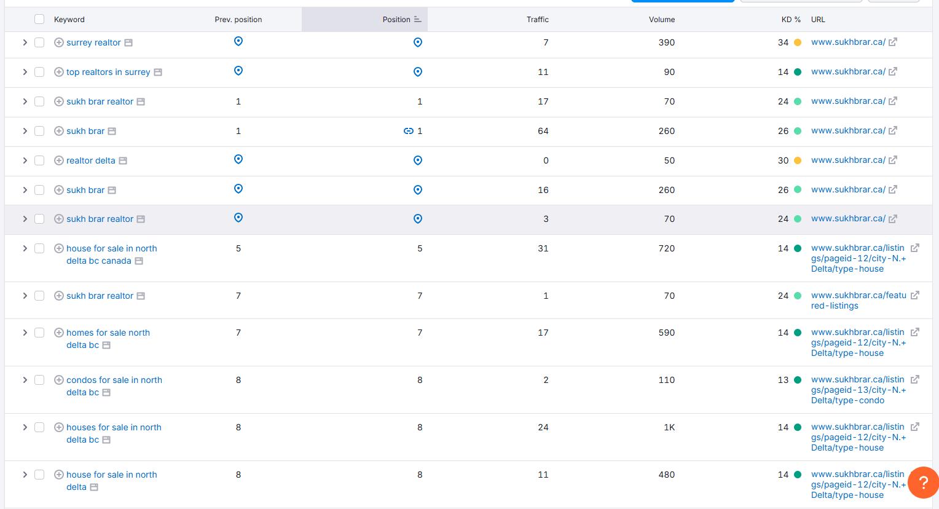This screenshot has height=509, width=939.
Task: Click plus icon next to 'condos for sale in north delta bc'
Action: click(59, 380)
